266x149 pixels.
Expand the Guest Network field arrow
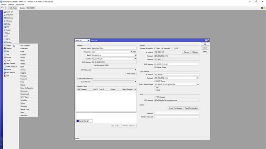tap(135, 82)
